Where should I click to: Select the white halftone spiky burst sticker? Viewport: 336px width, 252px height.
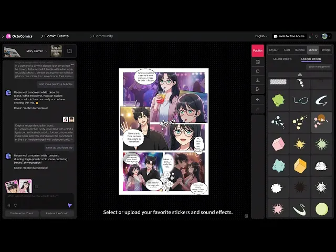click(322, 187)
